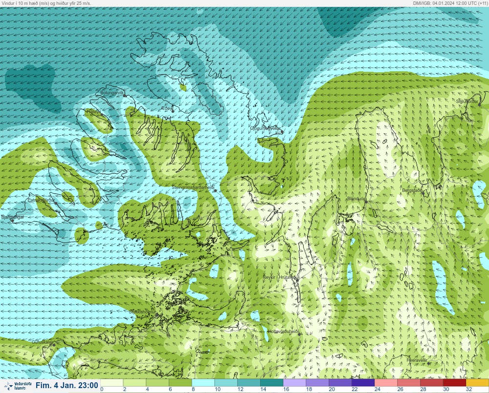Pick the 16–18 m/s lavender swatch
Viewport: 489px width, 393px height.
294,383
